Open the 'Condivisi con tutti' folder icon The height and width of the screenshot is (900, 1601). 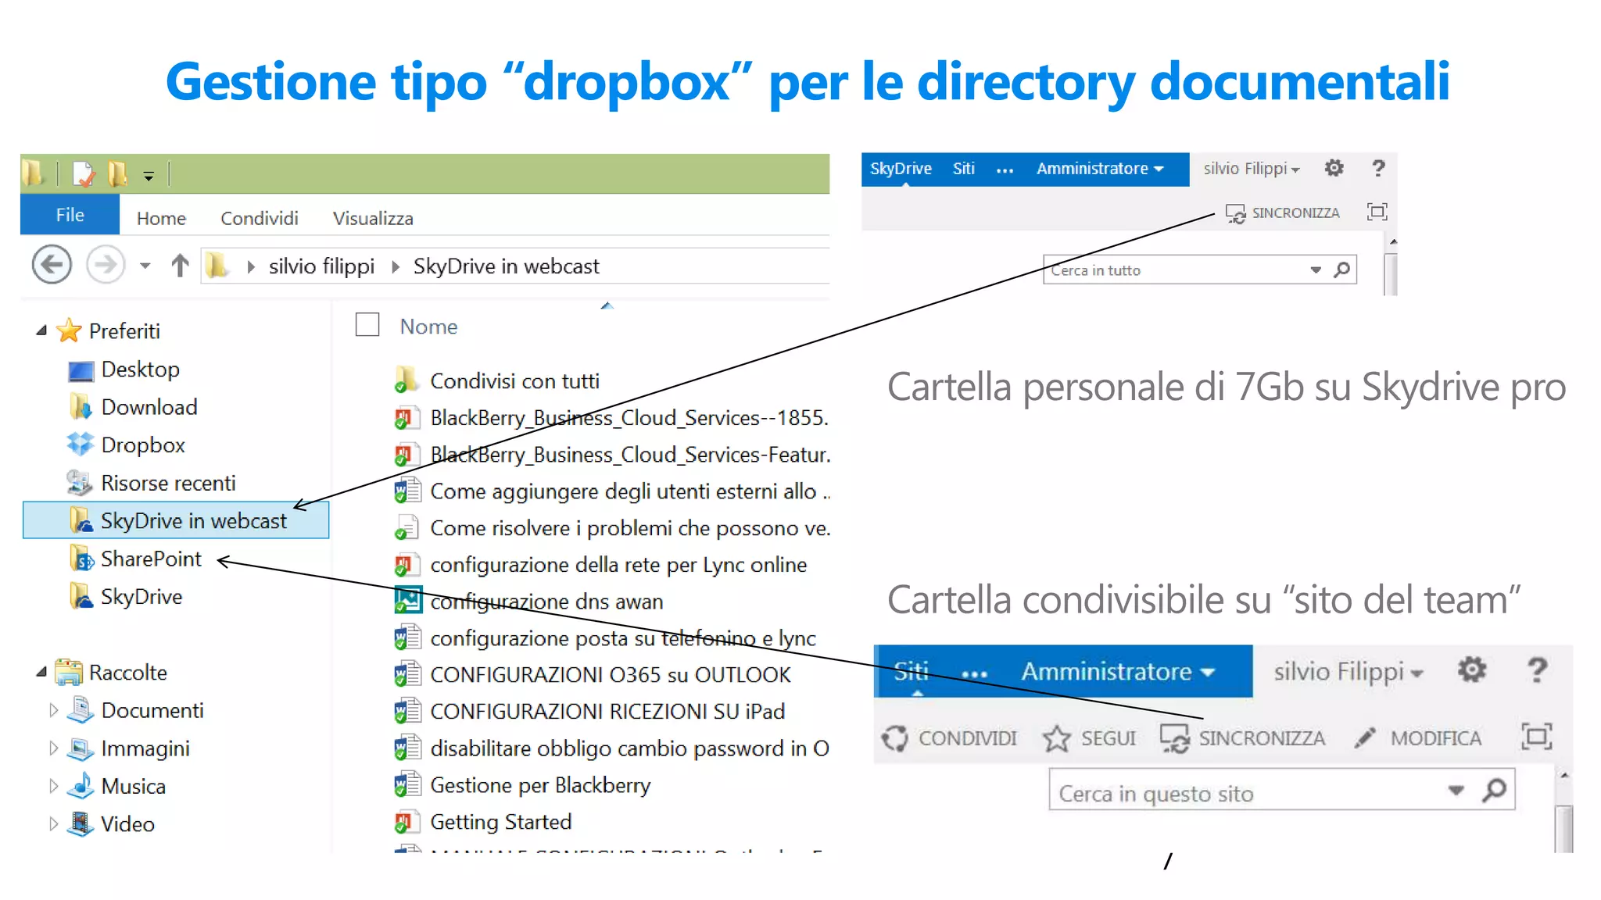(407, 380)
